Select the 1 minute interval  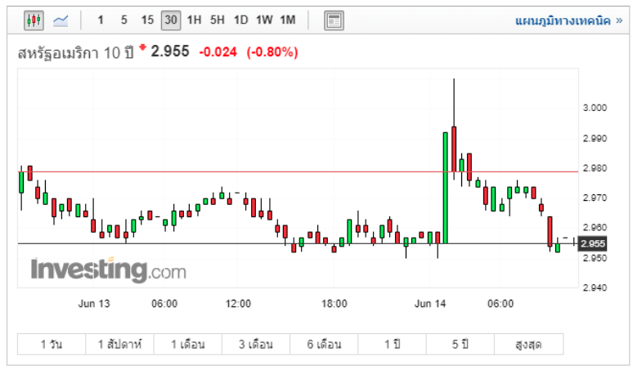(x=101, y=20)
